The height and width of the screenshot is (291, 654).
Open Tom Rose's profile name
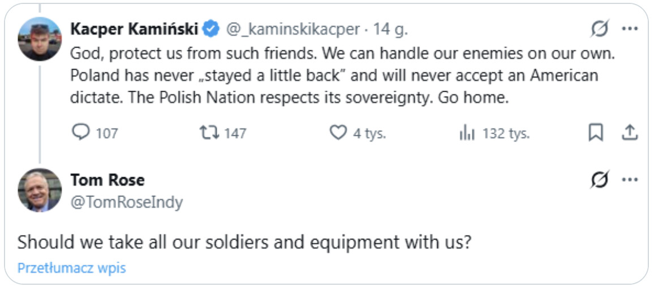click(x=107, y=180)
